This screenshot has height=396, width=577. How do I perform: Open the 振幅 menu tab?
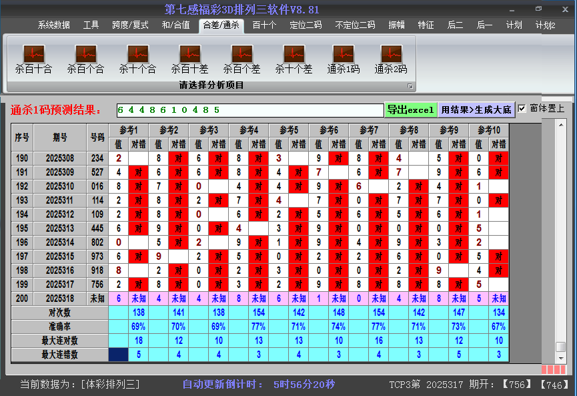point(397,25)
